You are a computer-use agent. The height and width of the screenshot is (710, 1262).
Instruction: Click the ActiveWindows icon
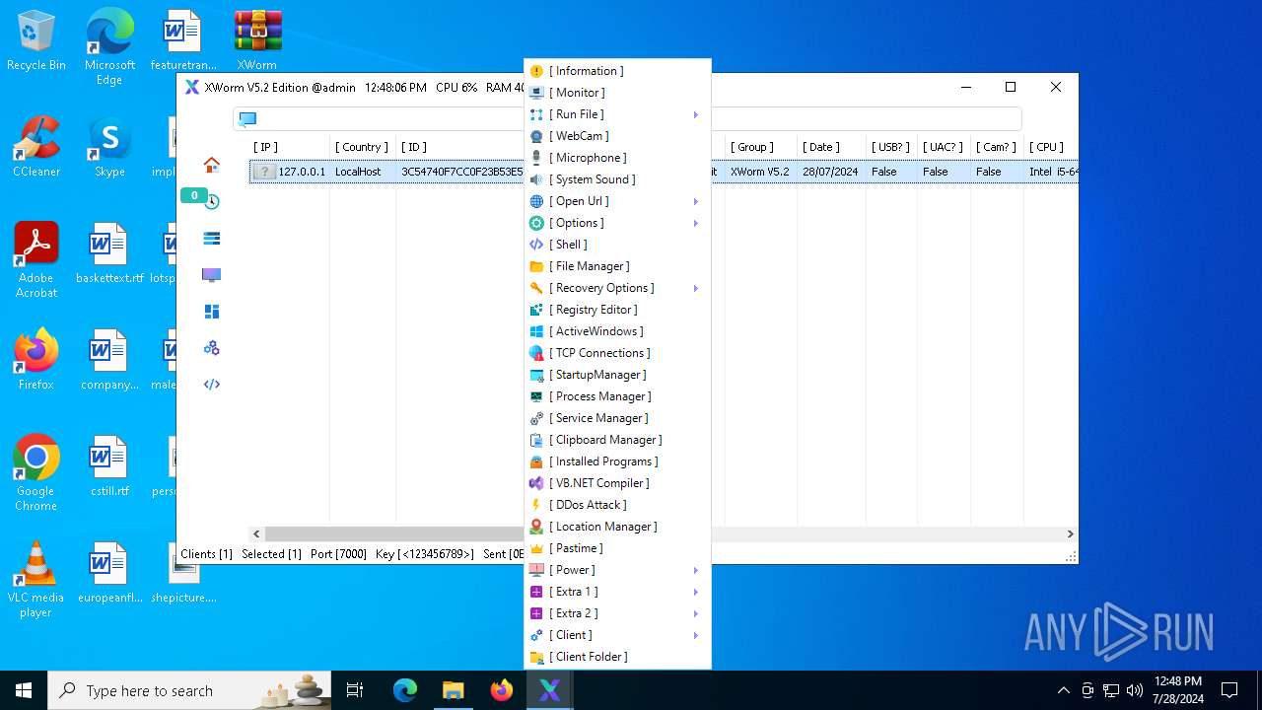click(x=536, y=331)
